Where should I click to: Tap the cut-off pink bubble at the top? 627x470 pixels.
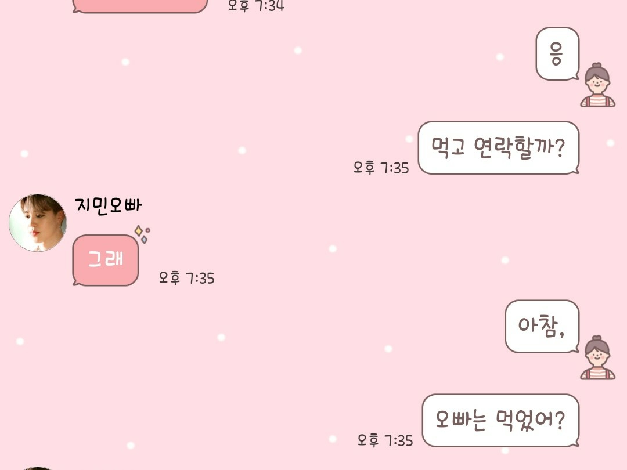coord(139,6)
